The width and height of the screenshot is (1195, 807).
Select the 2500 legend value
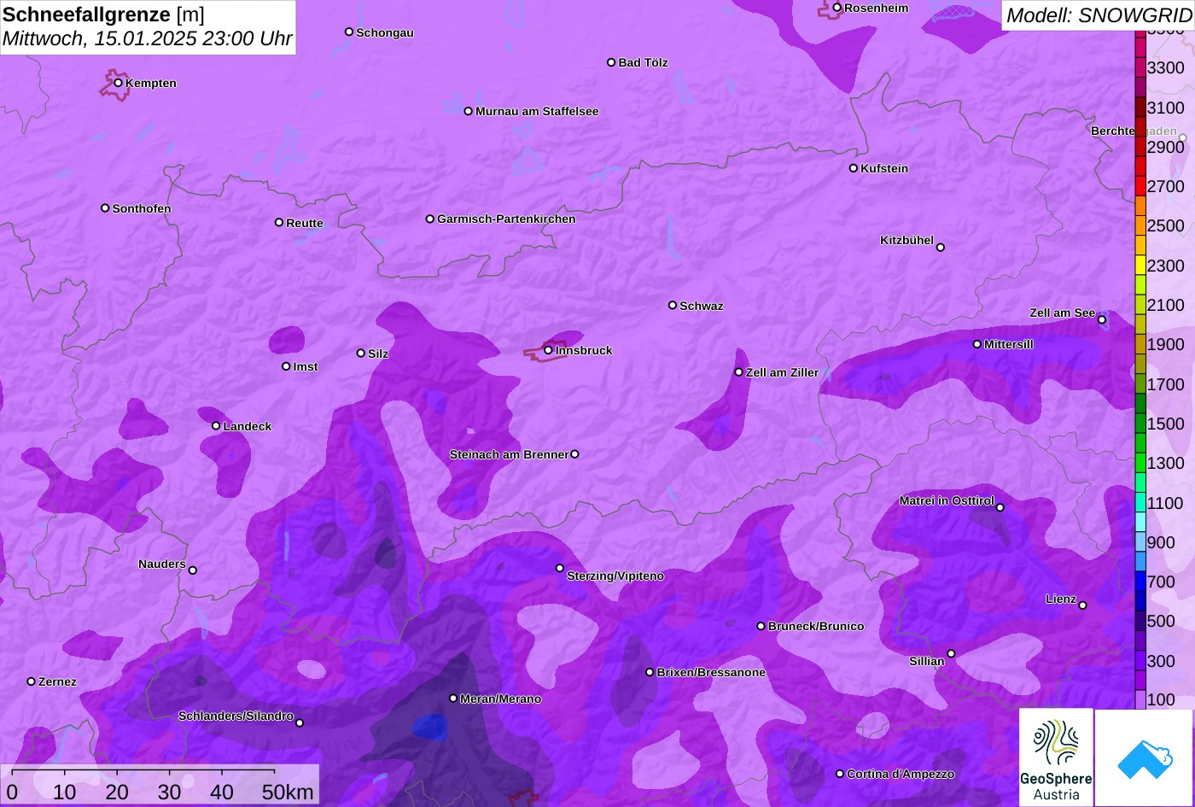pos(1166,225)
